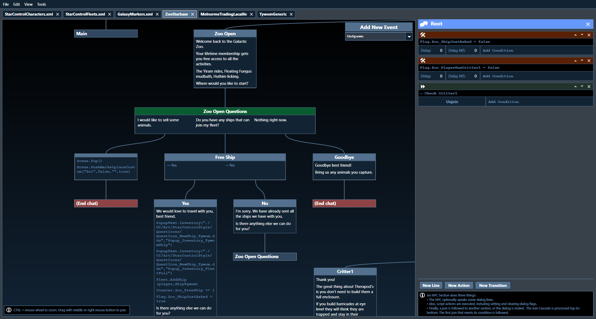This screenshot has height=319, width=596.
Task: Open the Edit menu
Action: (16, 4)
